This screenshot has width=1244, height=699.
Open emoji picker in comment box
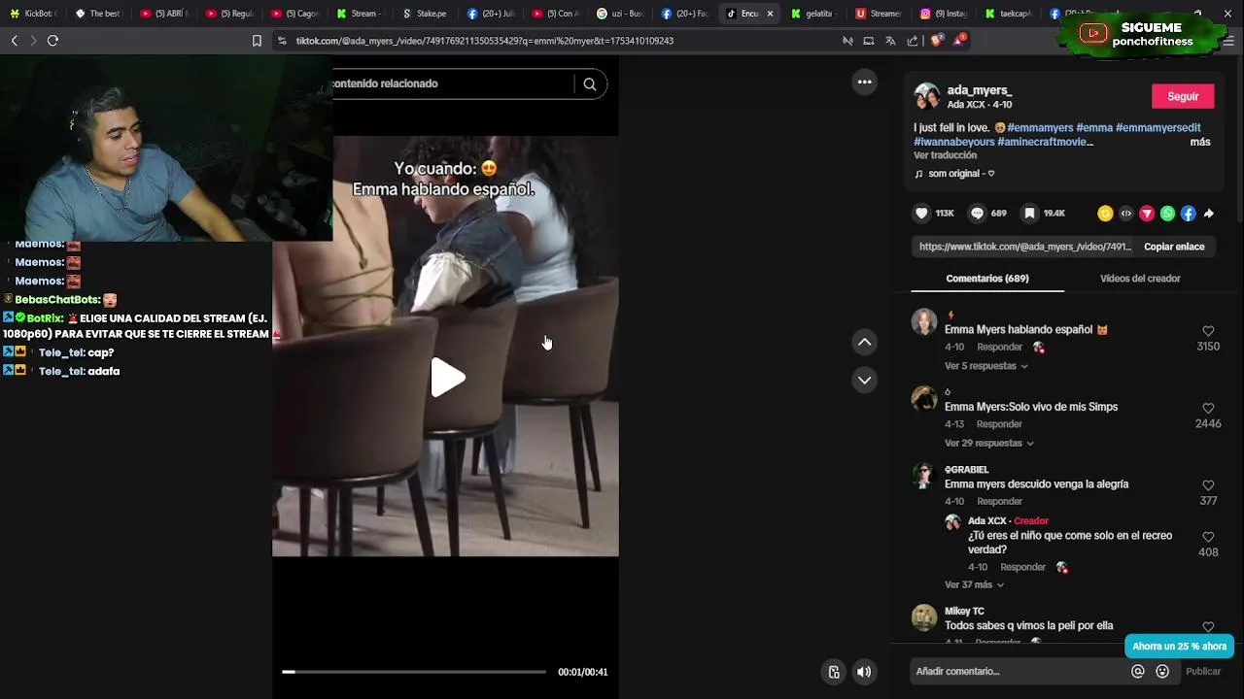coord(1162,671)
